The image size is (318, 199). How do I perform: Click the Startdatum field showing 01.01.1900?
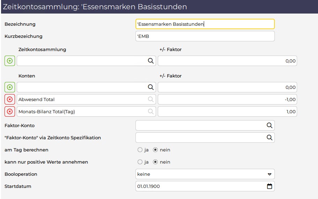tap(205, 186)
